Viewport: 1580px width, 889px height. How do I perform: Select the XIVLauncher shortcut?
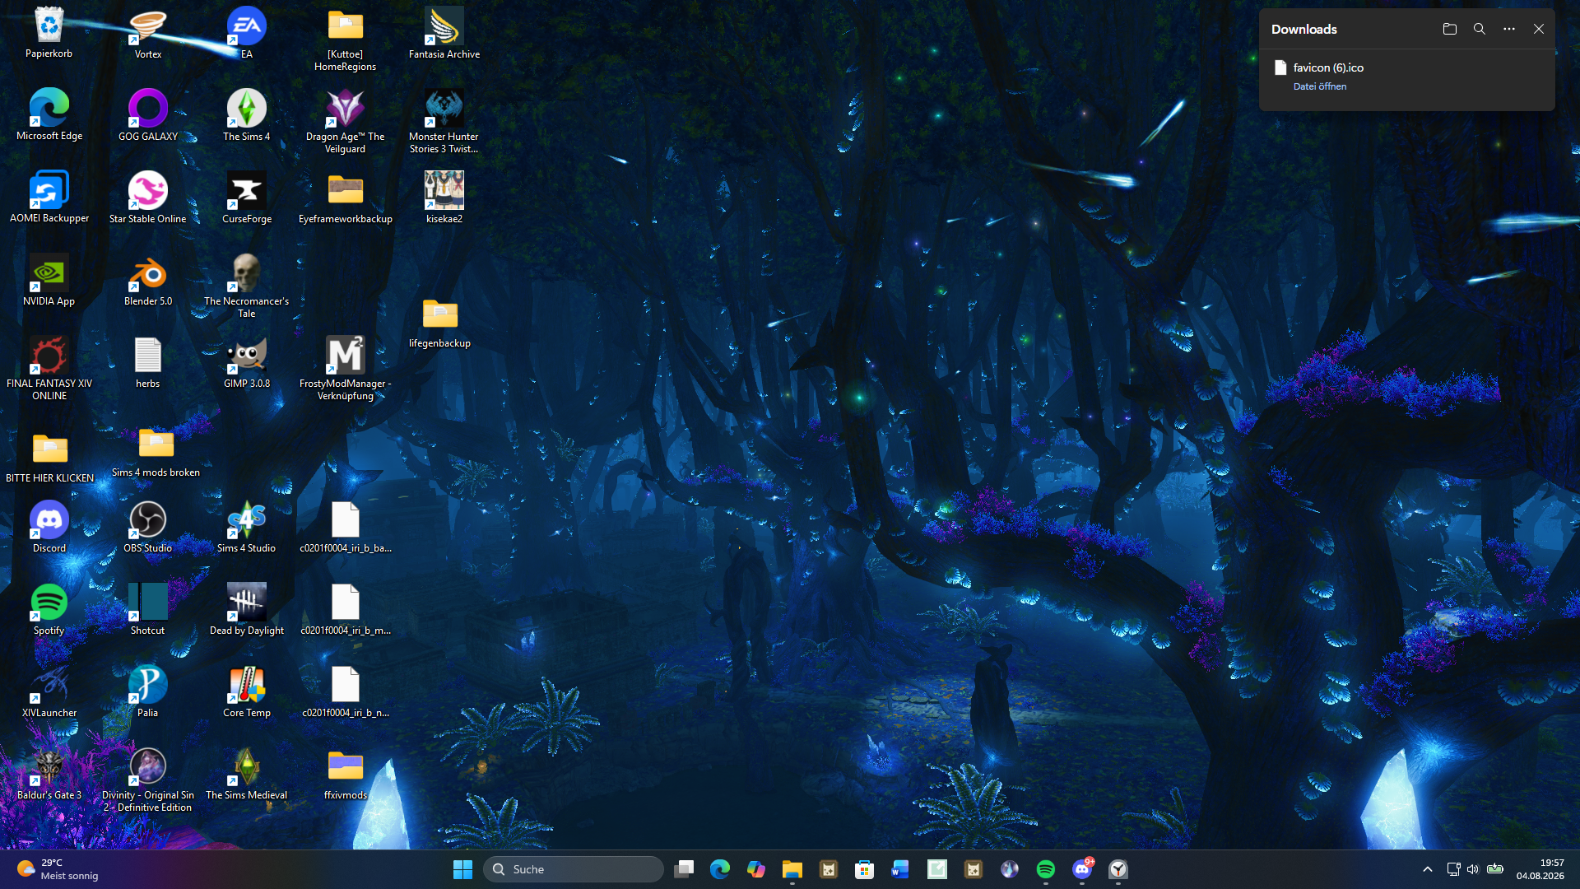click(x=49, y=691)
